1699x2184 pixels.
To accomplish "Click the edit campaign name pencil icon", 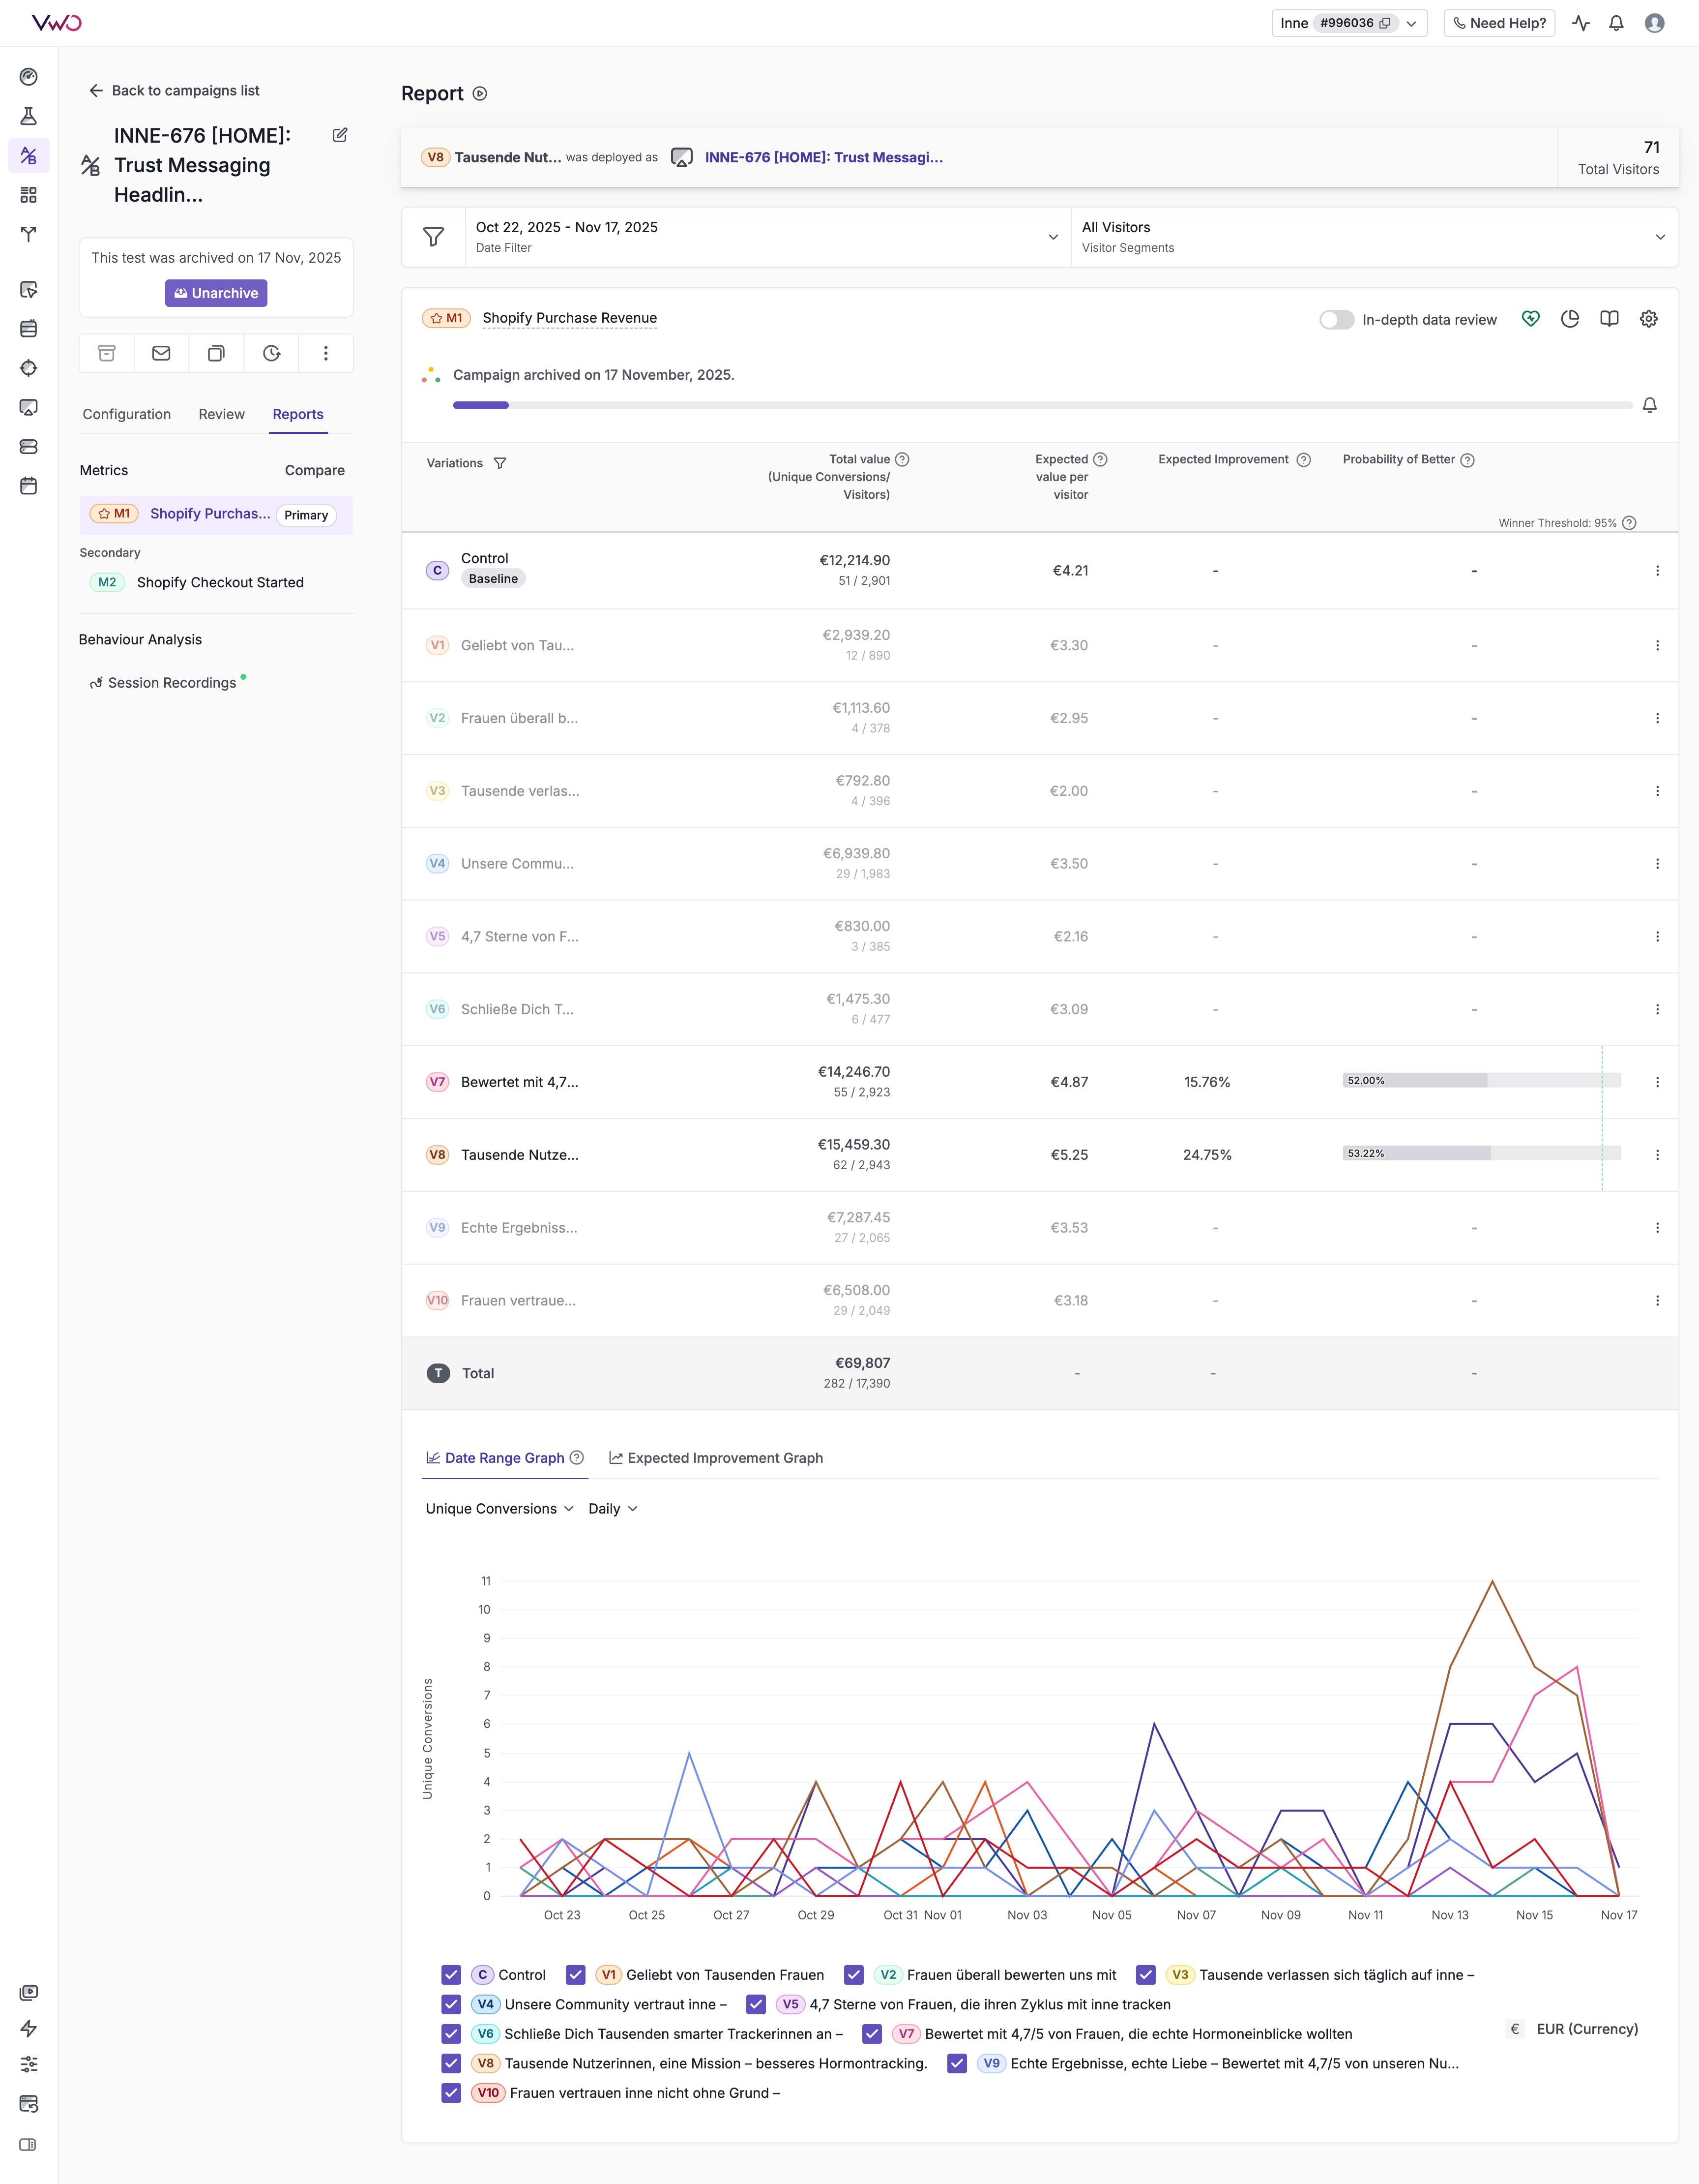I will pos(340,135).
